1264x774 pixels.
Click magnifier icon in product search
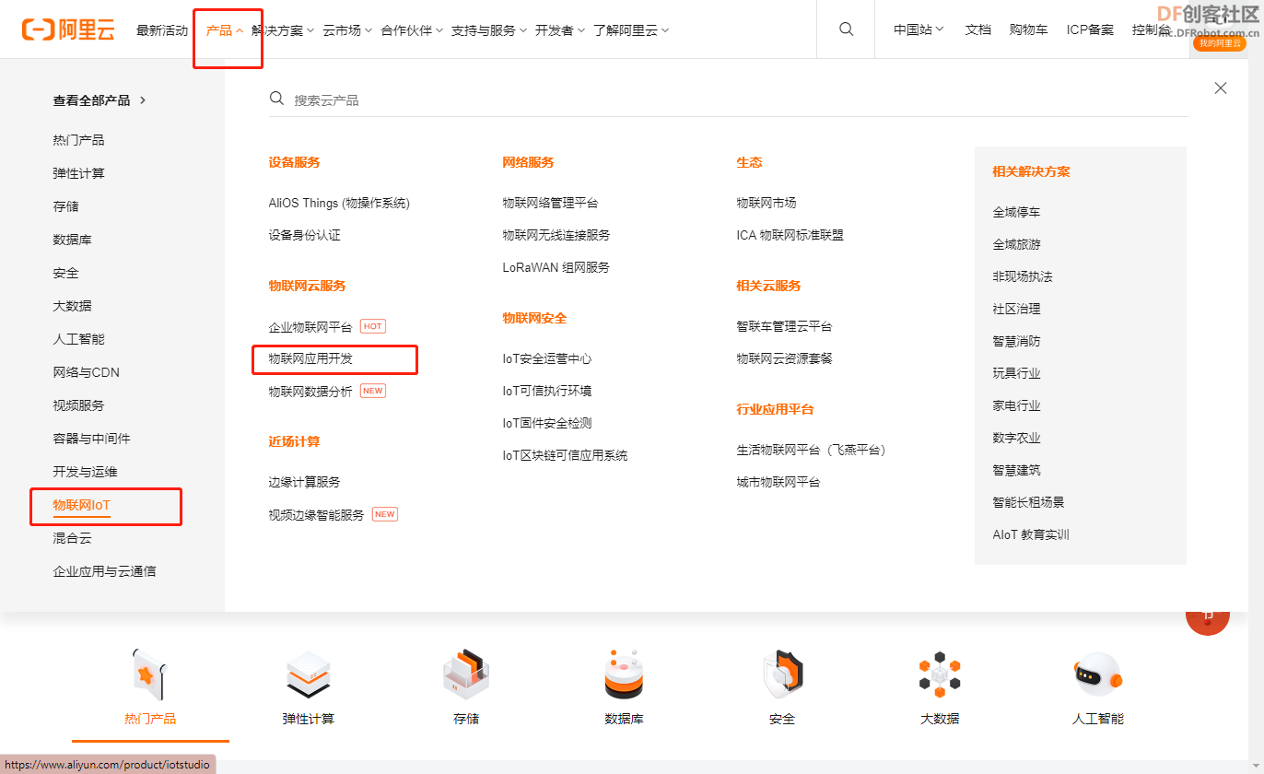(x=276, y=99)
